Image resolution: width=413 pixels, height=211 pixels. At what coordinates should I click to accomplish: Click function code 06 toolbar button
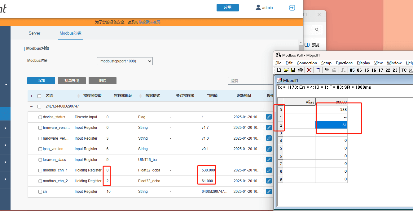(359, 70)
